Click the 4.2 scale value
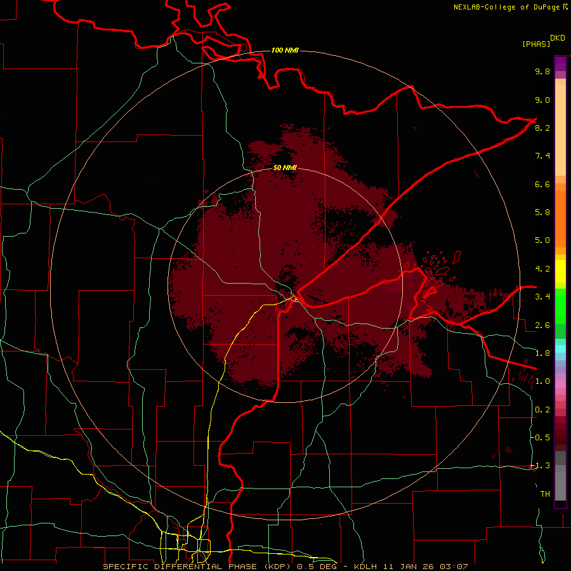This screenshot has width=571, height=571. click(542, 269)
